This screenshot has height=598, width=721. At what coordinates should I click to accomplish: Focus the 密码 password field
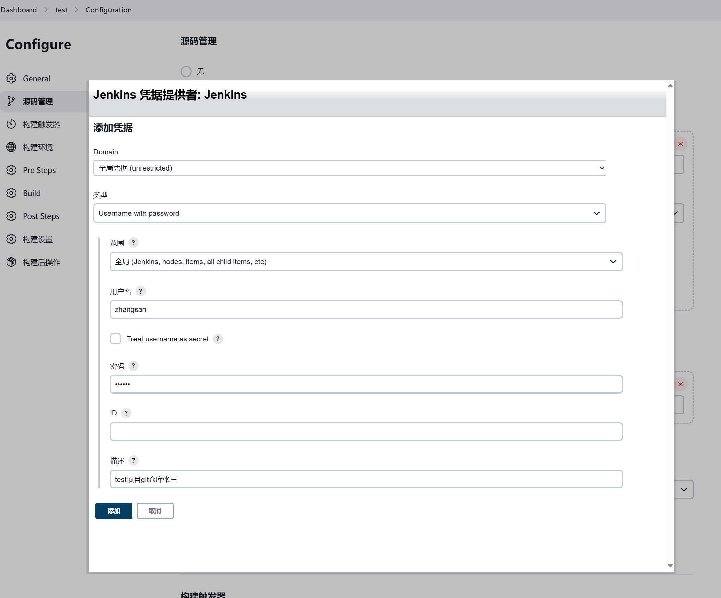pyautogui.click(x=366, y=384)
